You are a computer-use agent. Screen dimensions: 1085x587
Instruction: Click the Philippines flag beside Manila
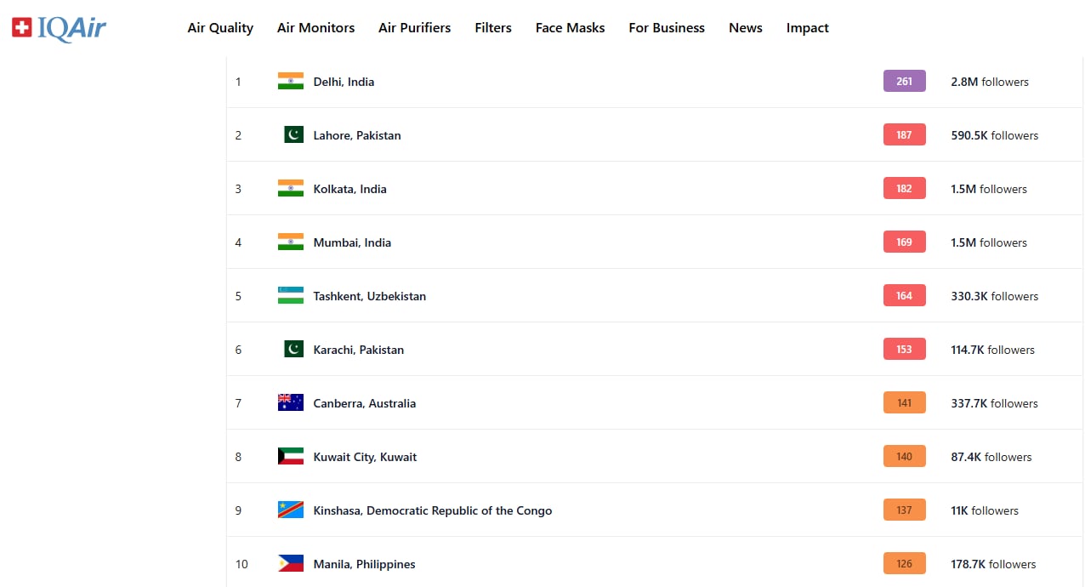click(x=290, y=564)
